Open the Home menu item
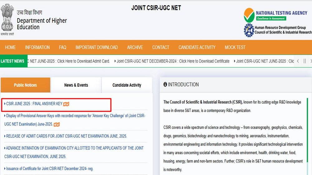This screenshot has width=312, height=175. 10,48
